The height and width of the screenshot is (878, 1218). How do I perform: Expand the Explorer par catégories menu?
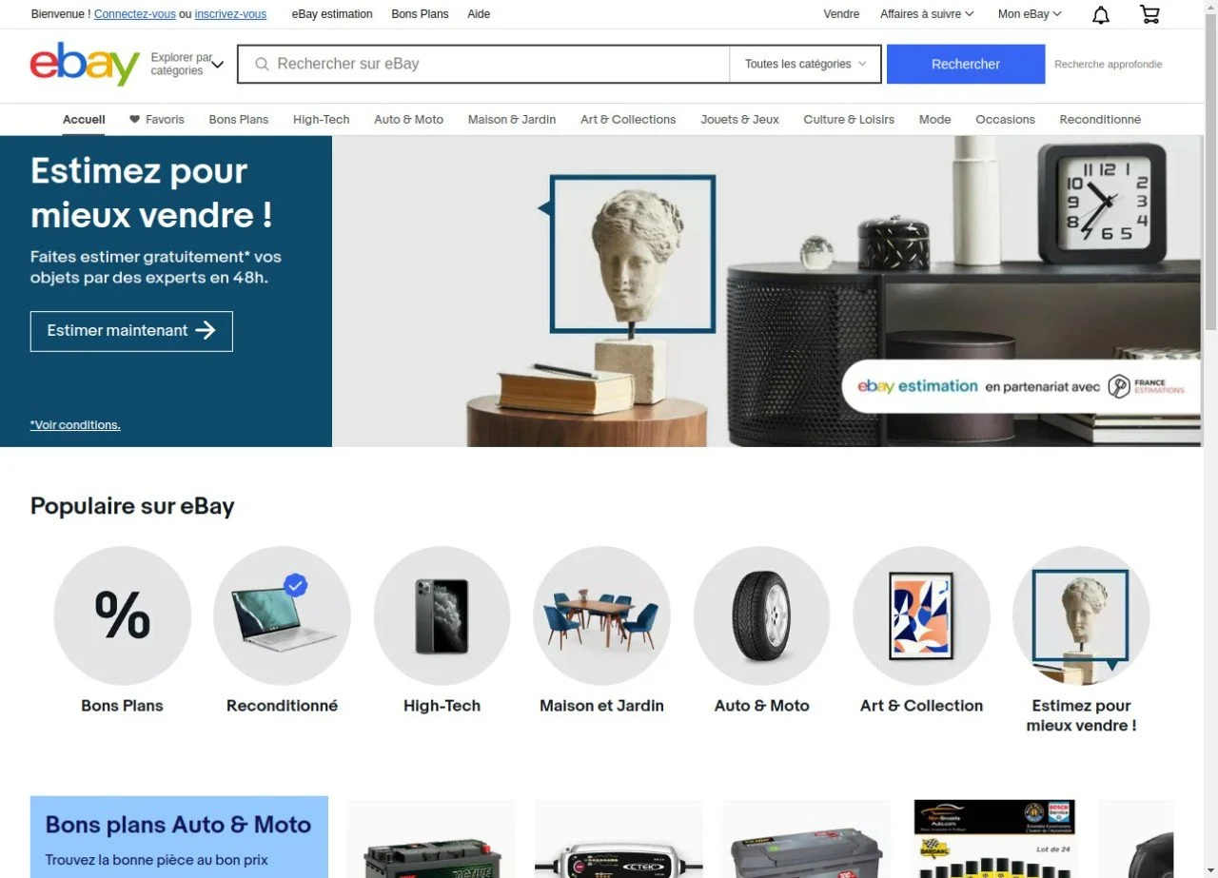tap(187, 65)
